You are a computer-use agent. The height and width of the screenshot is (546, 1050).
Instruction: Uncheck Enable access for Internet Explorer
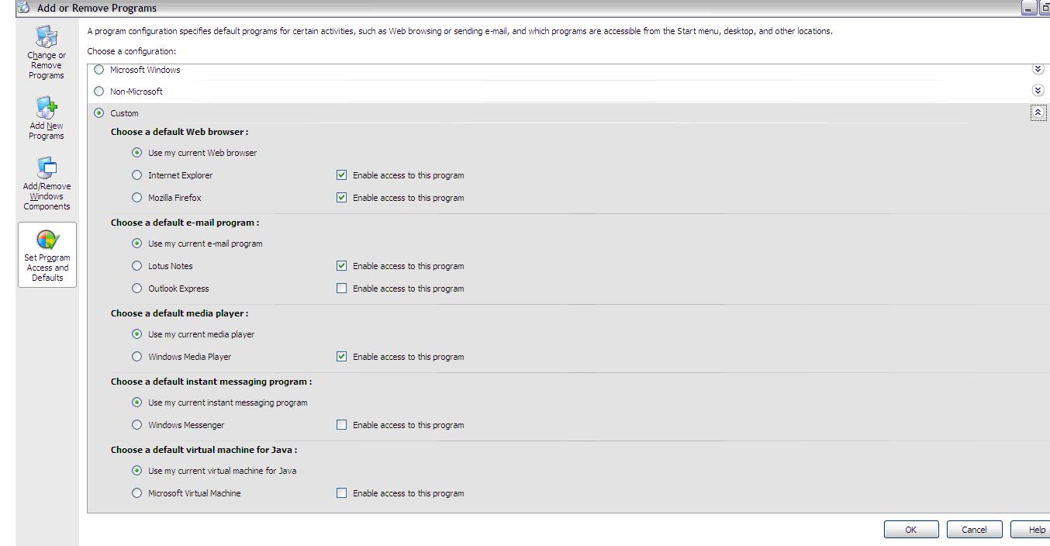tap(342, 175)
